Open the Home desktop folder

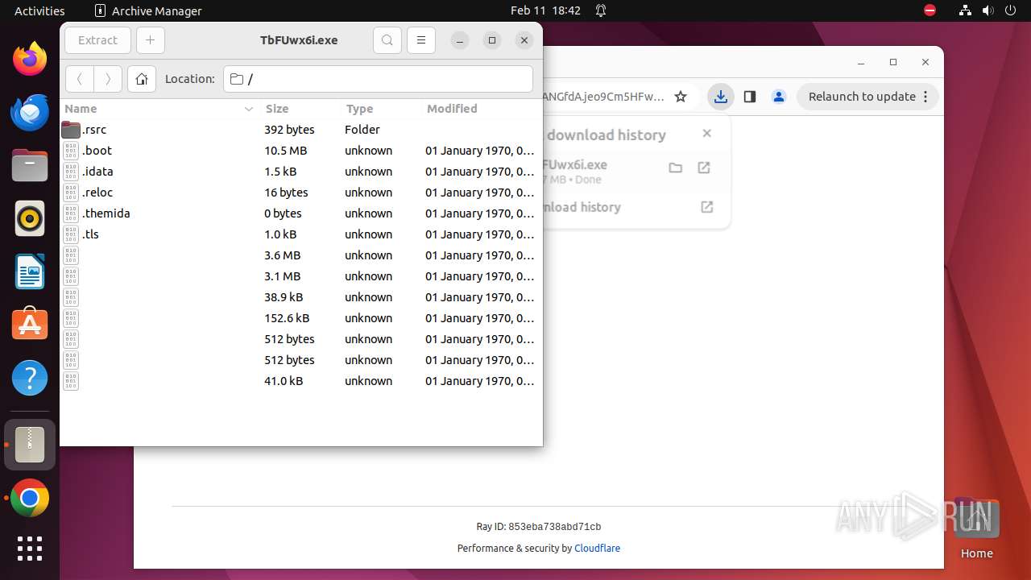[x=976, y=529]
